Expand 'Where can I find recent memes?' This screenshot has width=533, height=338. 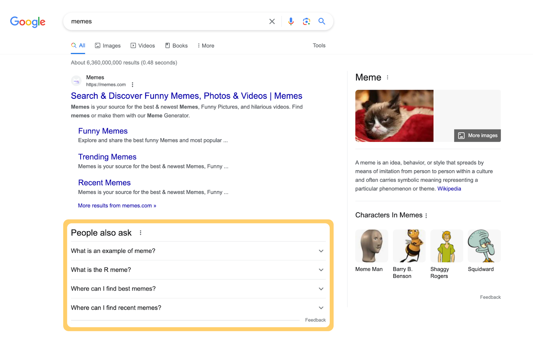198,308
